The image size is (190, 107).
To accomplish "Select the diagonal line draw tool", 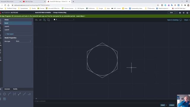I will click(x=24, y=94).
